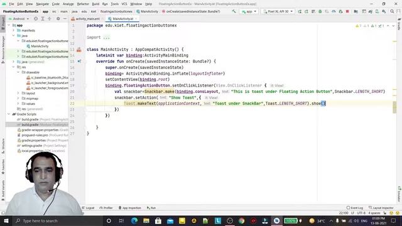Open the Profiler tool window
The width and height of the screenshot is (402, 226).
[x=106, y=208]
